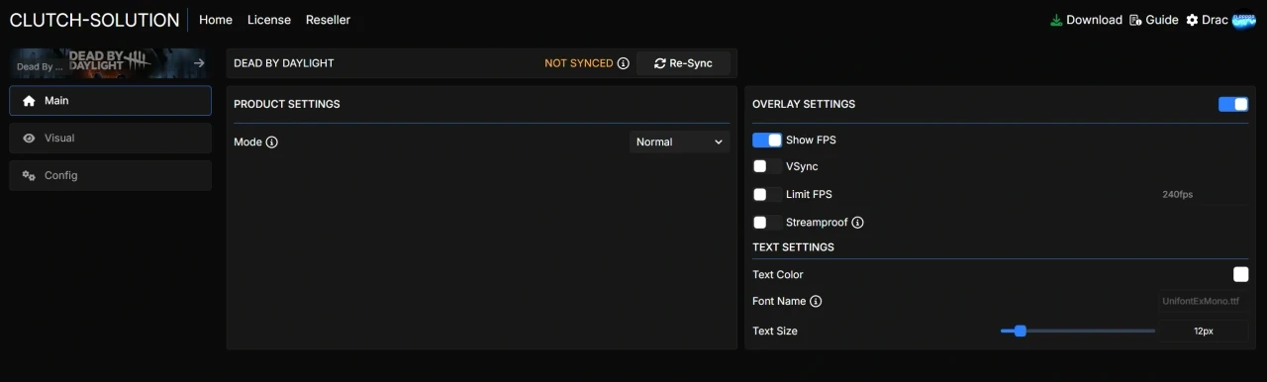Enable the Streamproof toggle

coord(767,223)
